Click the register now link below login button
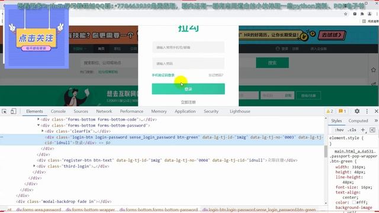This screenshot has width=379, height=213. coord(188,102)
